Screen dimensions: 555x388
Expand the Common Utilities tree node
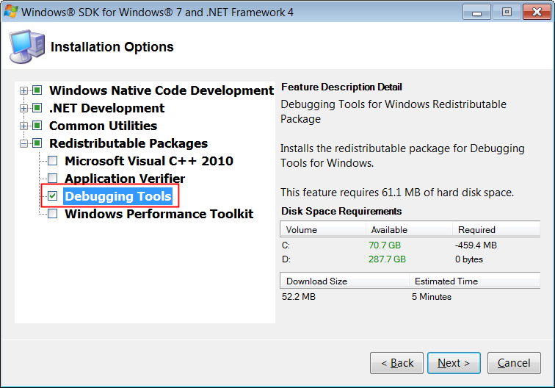(x=23, y=126)
